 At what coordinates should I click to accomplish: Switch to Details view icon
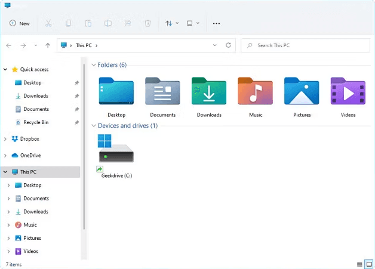pyautogui.click(x=359, y=264)
